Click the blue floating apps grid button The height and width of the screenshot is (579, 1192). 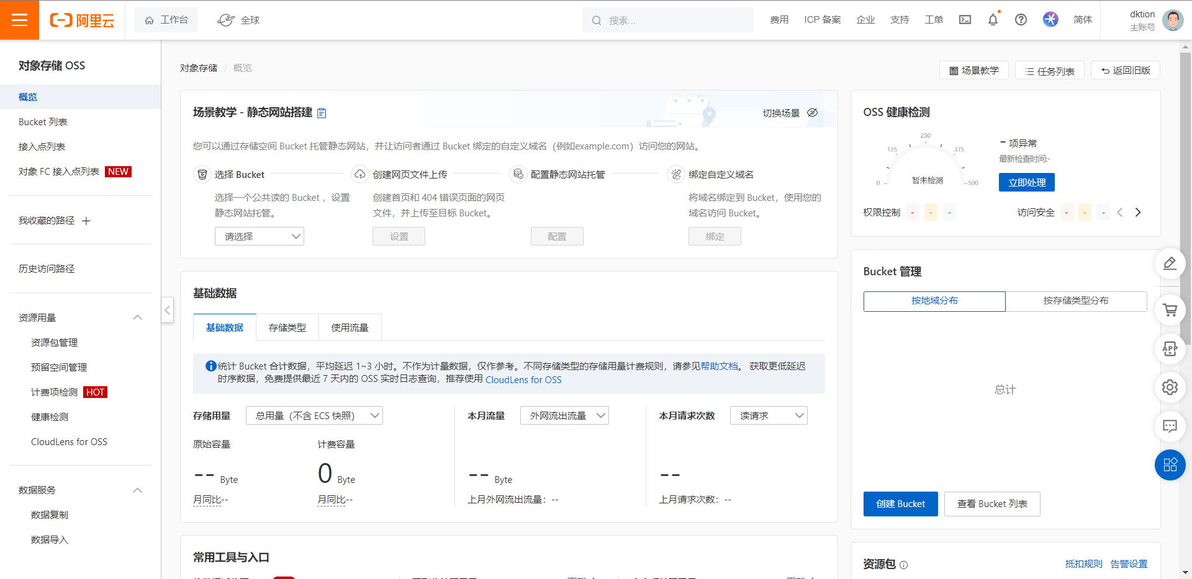click(1170, 465)
